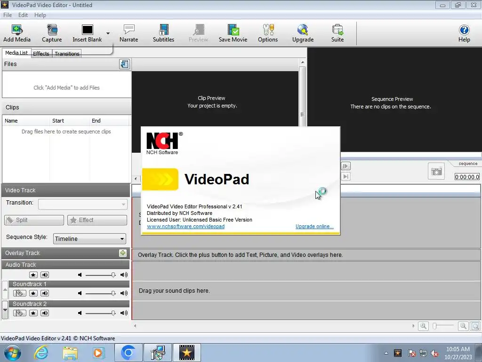
Task: Click the Upgrade online... link
Action: coord(314,226)
